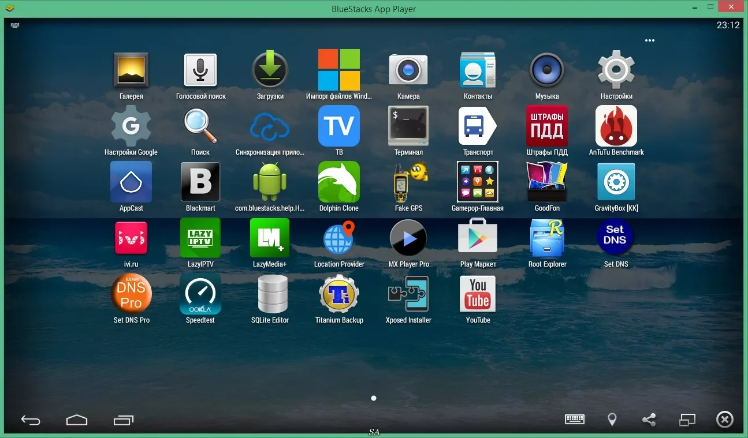This screenshot has width=748, height=438.
Task: Open the Терминал terminal app
Action: [x=408, y=126]
